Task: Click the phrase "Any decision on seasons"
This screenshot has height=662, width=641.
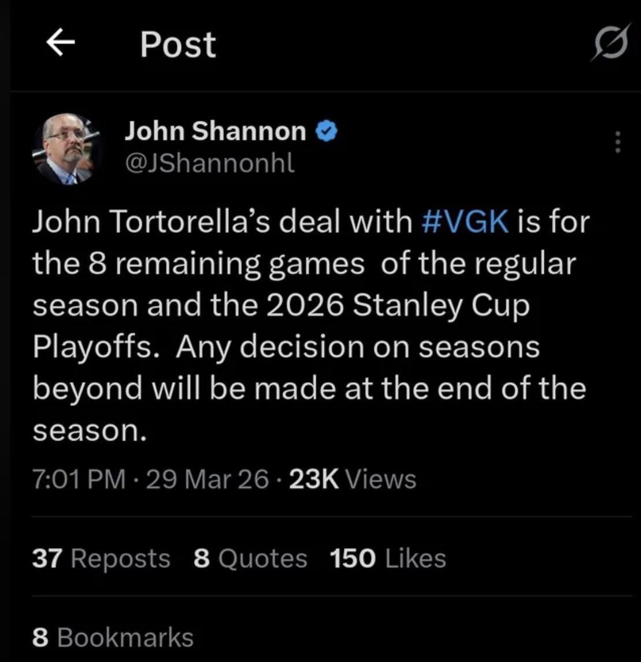Action: click(358, 347)
